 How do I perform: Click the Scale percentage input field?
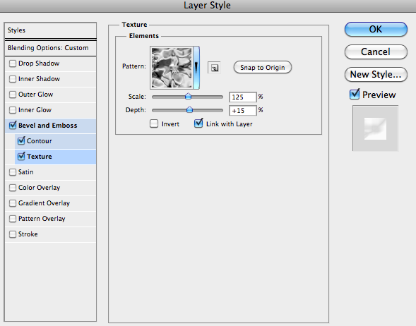tap(243, 97)
